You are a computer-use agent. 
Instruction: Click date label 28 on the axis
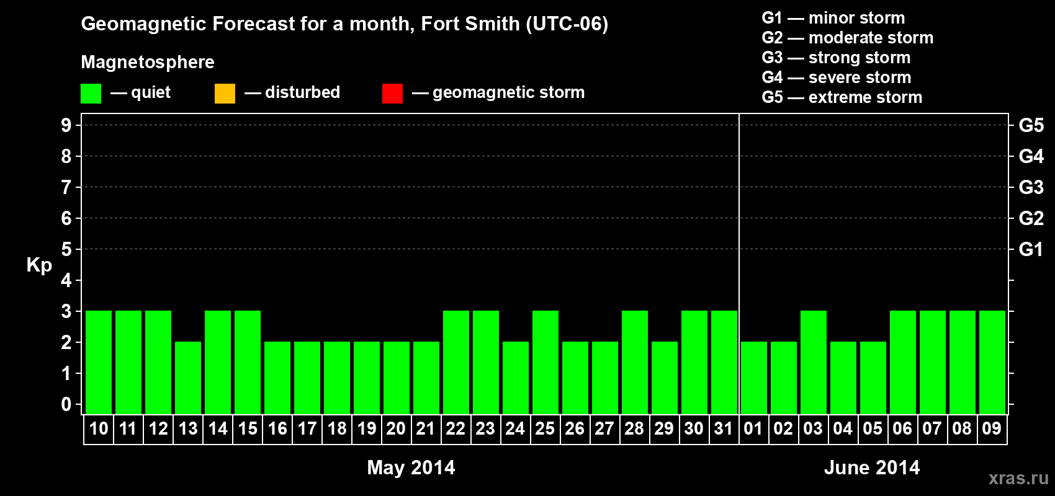tap(634, 428)
